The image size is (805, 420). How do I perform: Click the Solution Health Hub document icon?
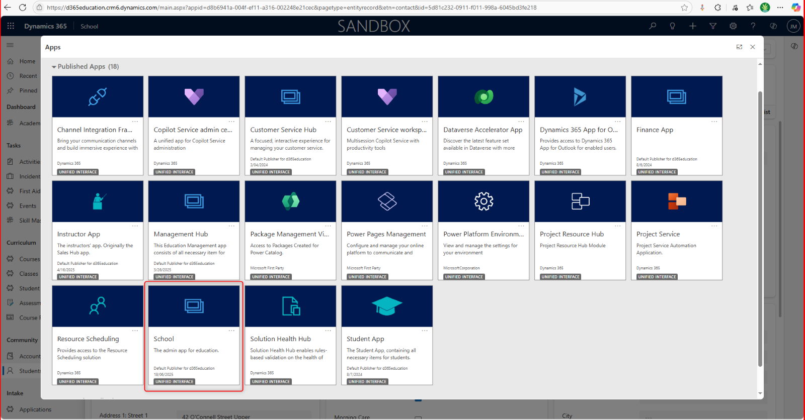coord(290,306)
